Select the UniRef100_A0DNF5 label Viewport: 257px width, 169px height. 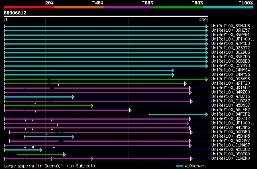click(230, 132)
